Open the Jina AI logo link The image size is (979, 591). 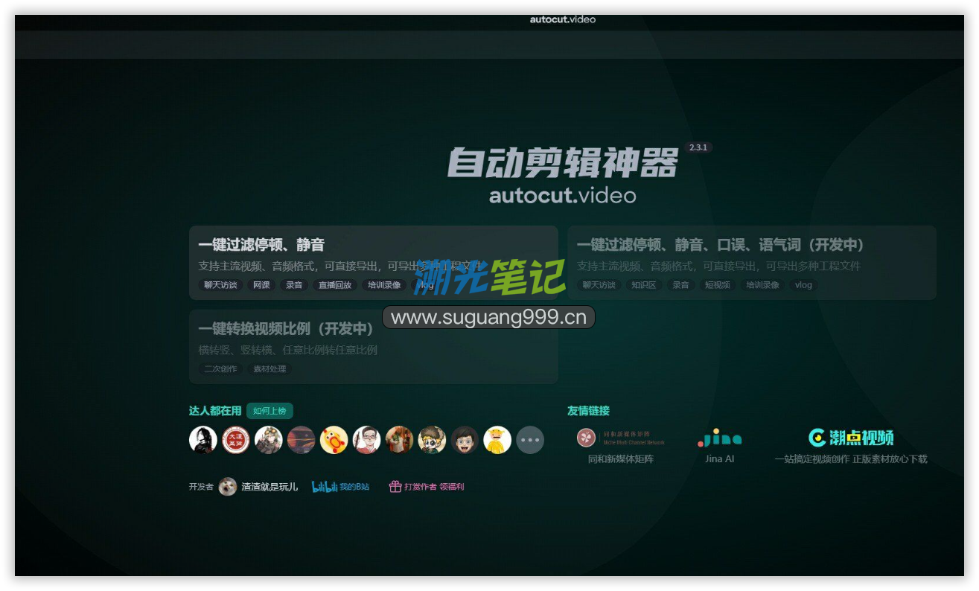point(719,438)
